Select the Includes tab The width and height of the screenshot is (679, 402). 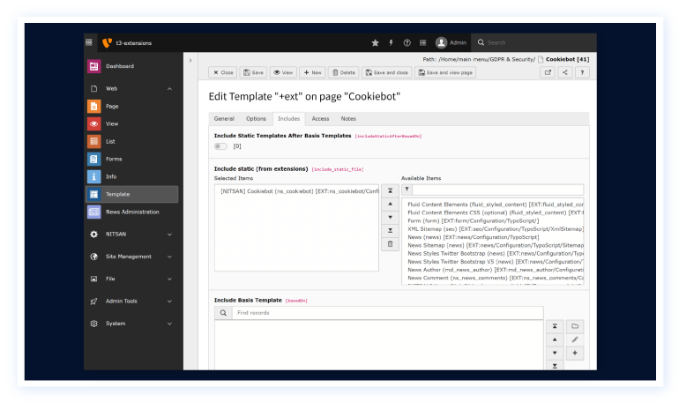click(x=288, y=118)
